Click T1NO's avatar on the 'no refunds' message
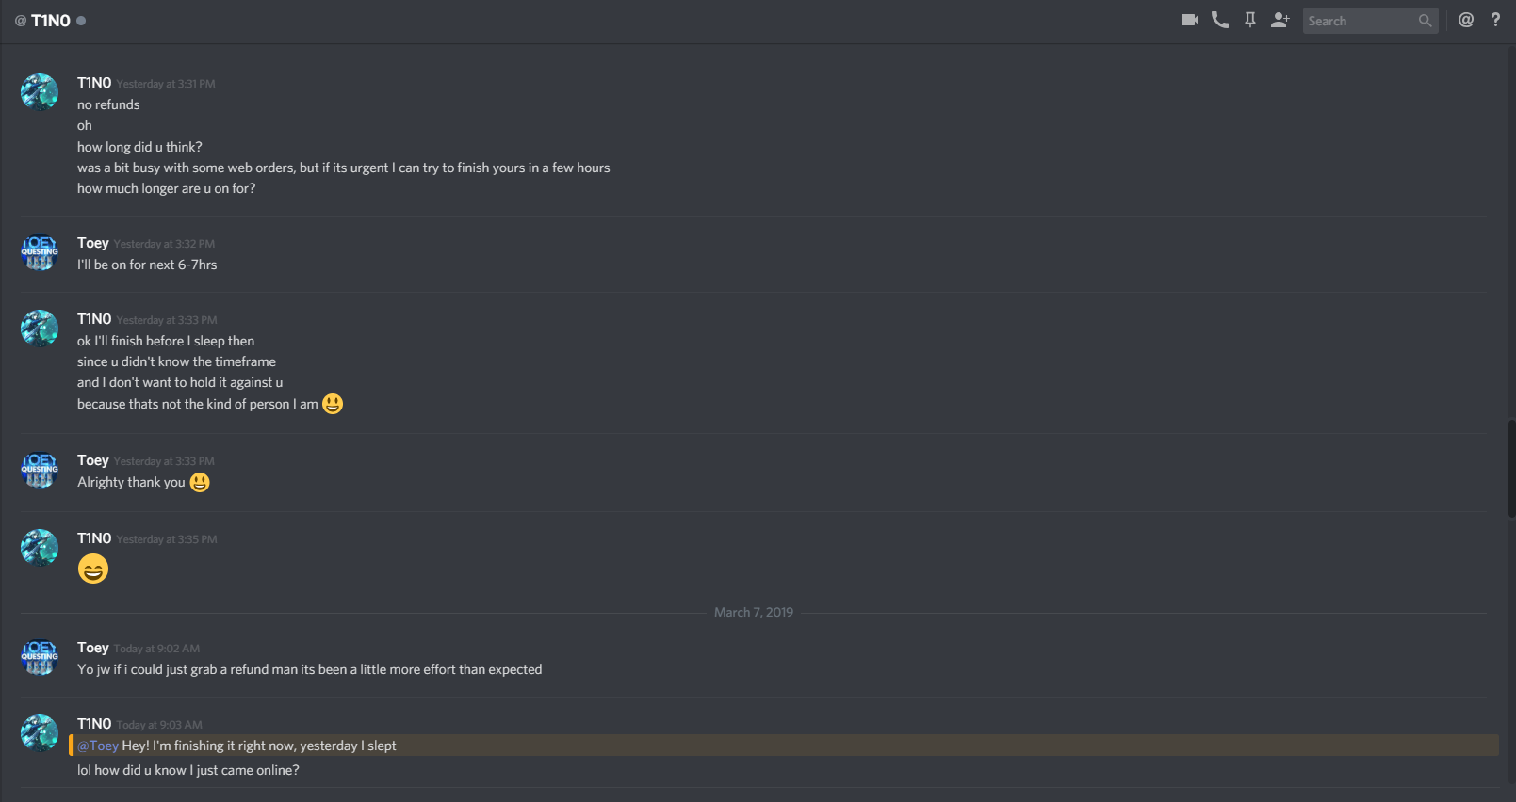Screen dimensions: 1516x802 click(40, 92)
